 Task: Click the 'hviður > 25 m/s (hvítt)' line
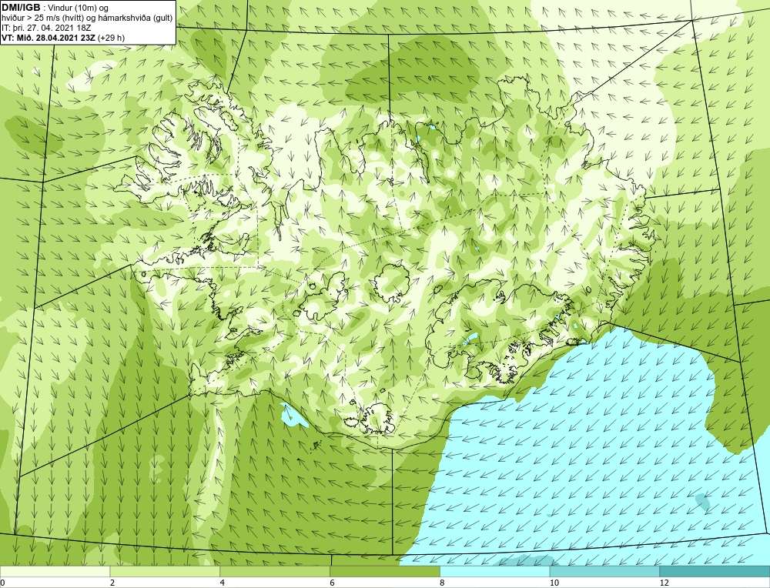(42, 18)
